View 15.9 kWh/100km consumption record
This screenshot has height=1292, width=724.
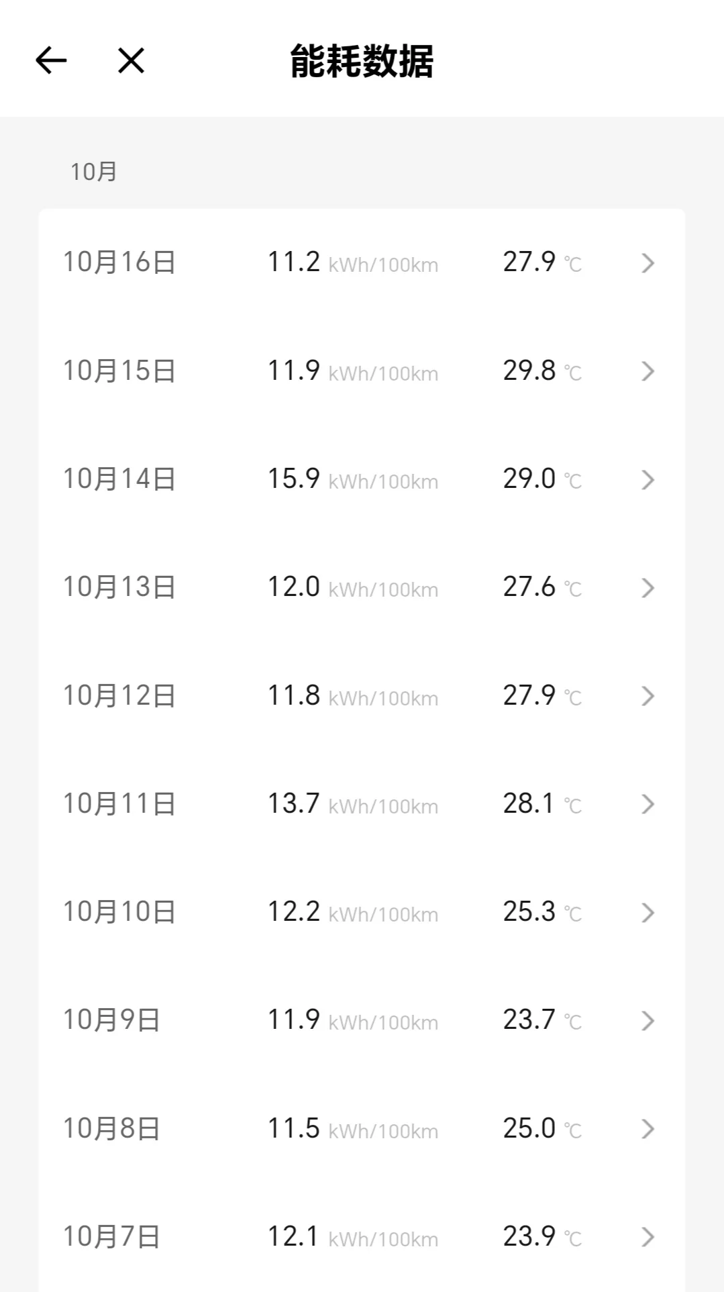point(353,479)
